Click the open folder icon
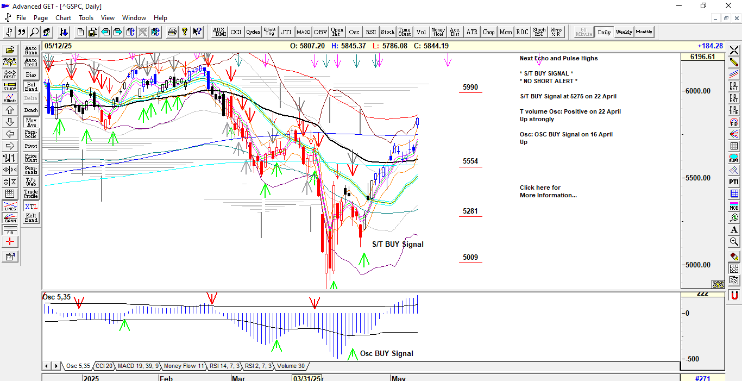 click(x=10, y=50)
